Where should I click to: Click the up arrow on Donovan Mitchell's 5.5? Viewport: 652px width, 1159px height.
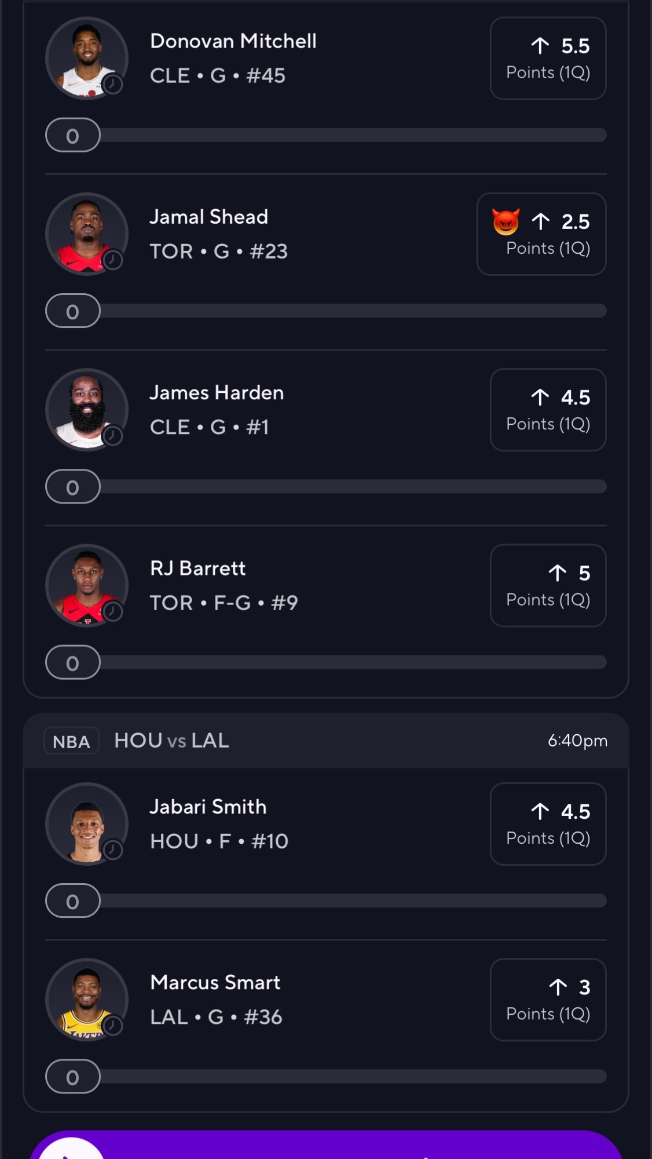point(540,46)
